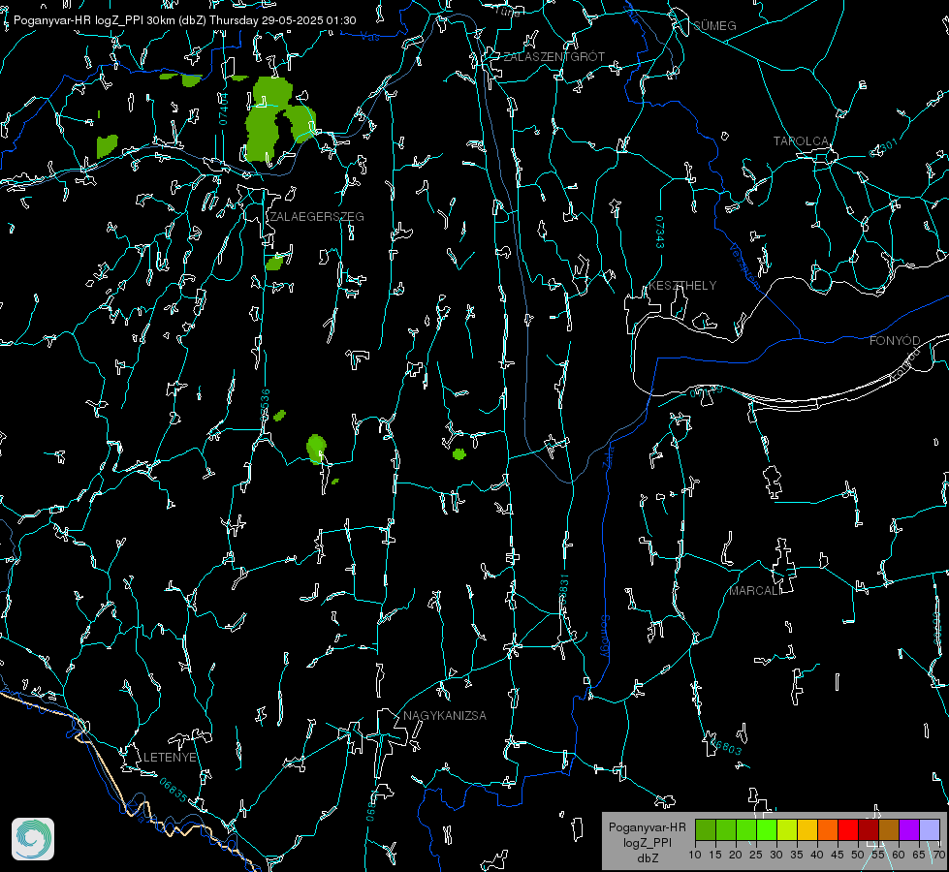Select the KESZTHELY city label
Viewport: 949px width, 872px height.
(x=682, y=285)
